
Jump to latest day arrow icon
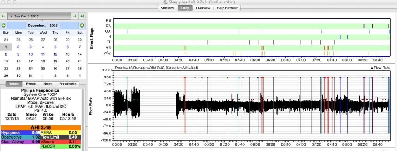pyautogui.click(x=82, y=16)
